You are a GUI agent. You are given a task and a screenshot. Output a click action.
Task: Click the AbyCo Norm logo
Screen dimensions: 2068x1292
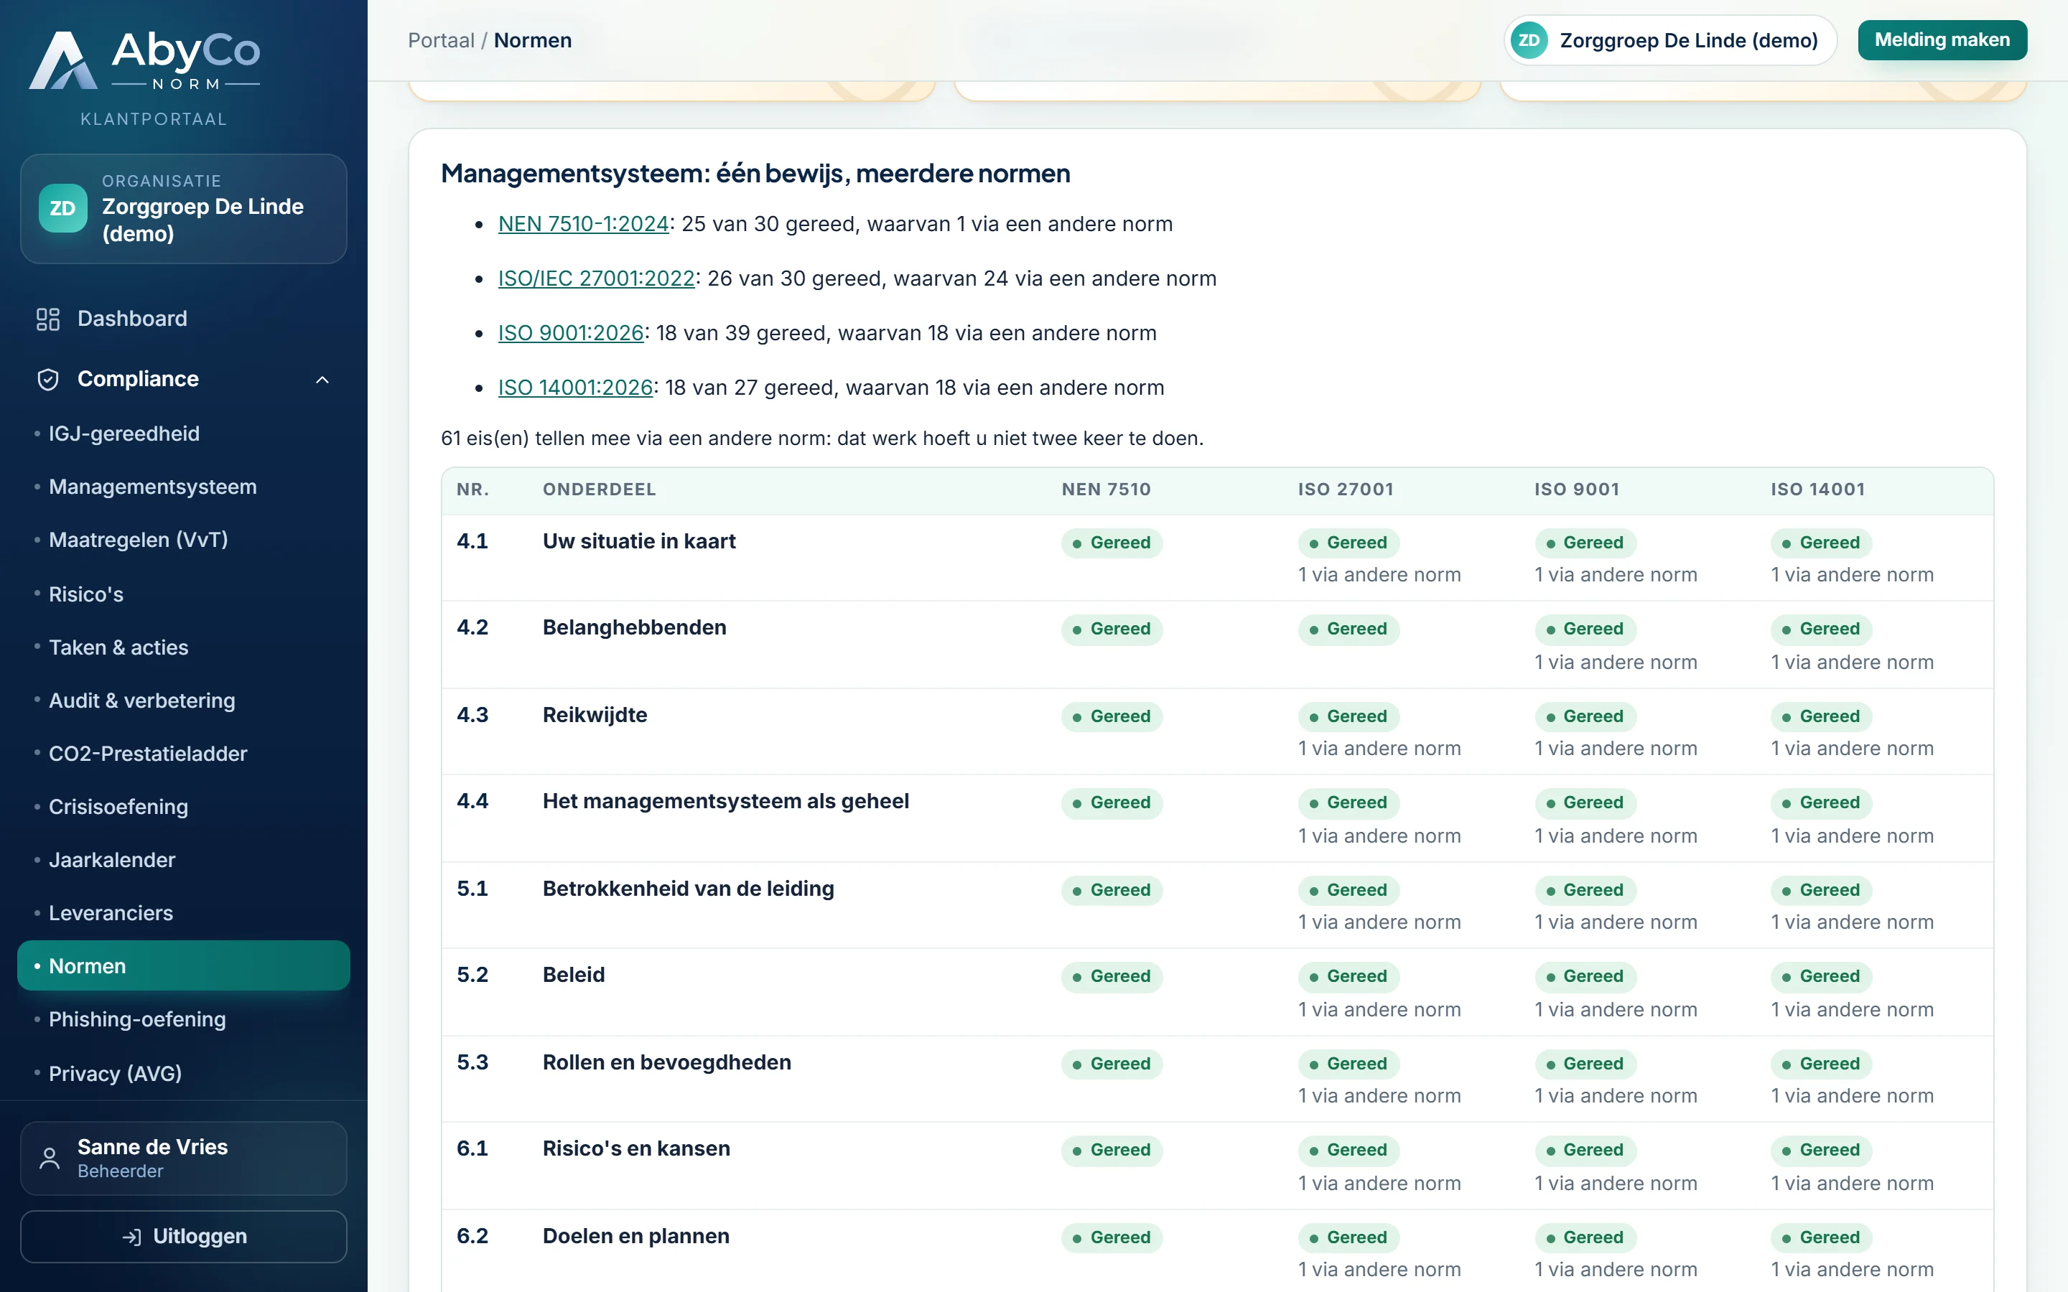coord(144,61)
